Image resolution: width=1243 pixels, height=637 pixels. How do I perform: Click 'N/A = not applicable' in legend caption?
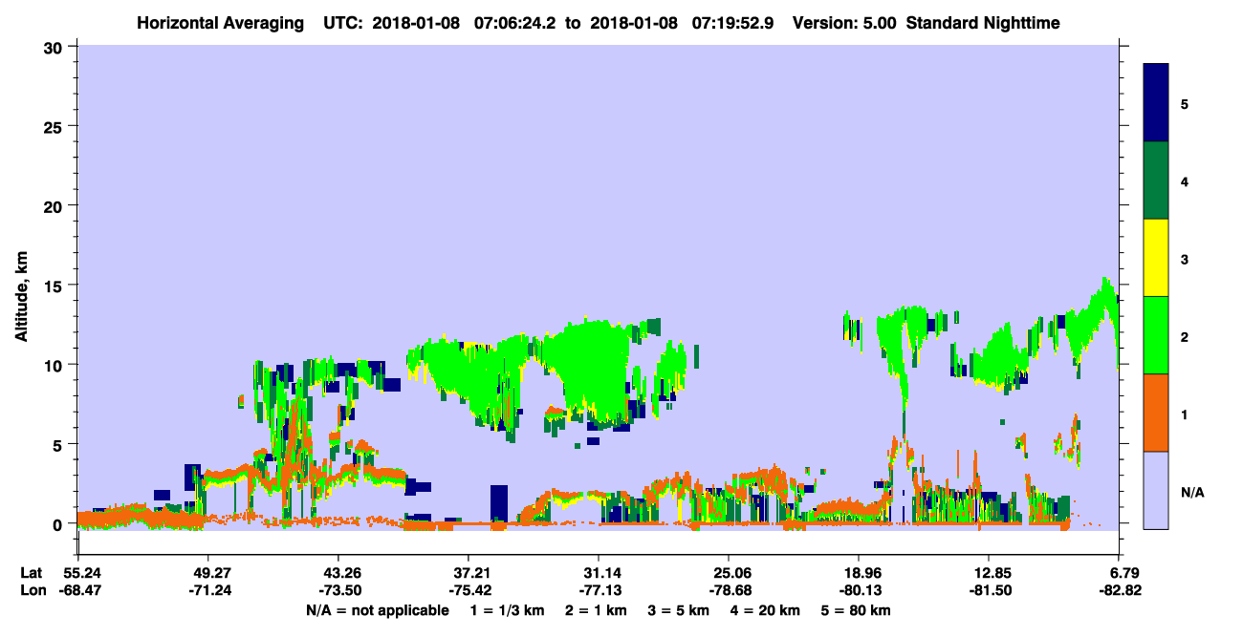click(377, 609)
